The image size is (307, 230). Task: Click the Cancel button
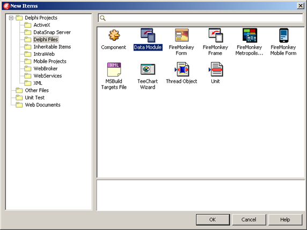(x=249, y=220)
